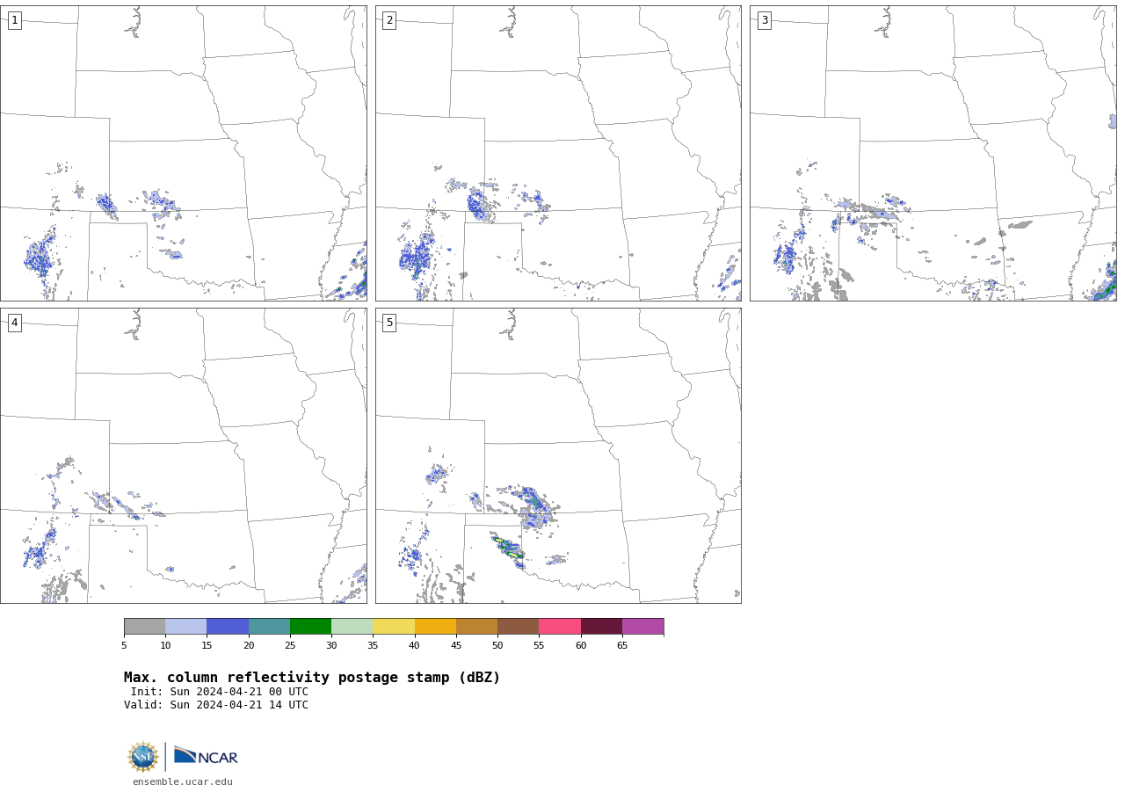Click the pink 55-60 dBZ swatch
The image size is (1125, 792).
pos(560,626)
